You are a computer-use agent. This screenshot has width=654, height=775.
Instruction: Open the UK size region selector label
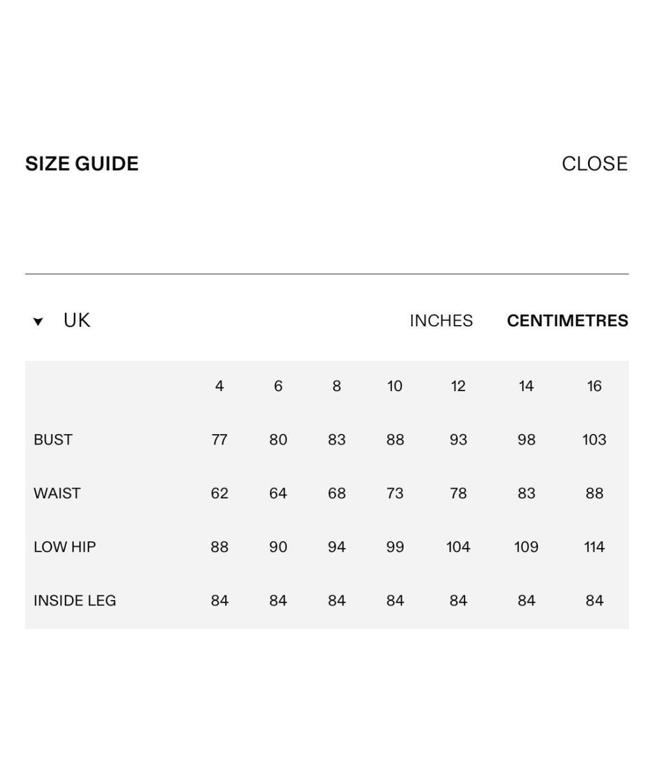(77, 320)
